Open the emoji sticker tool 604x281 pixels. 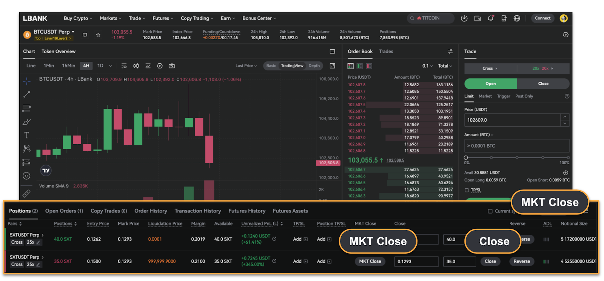(x=26, y=176)
